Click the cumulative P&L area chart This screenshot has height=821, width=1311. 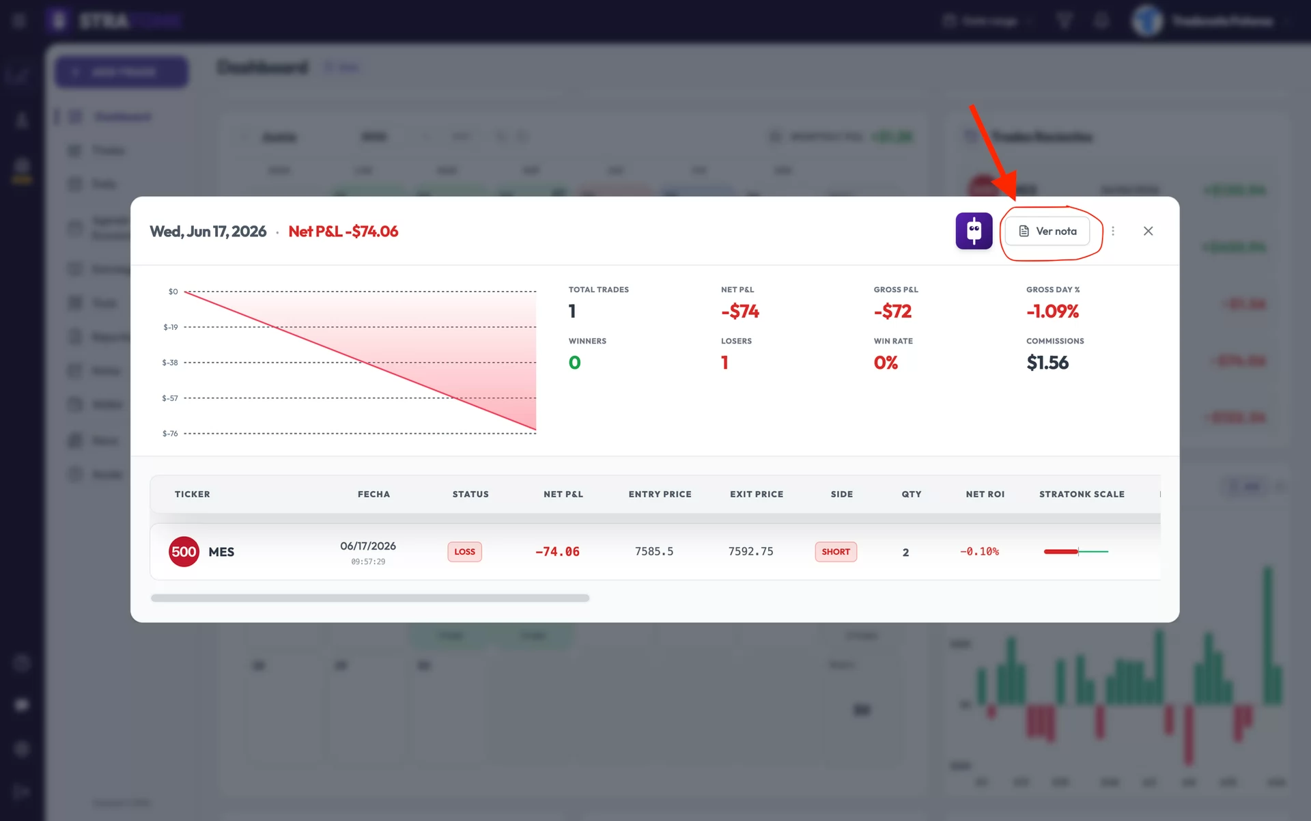click(x=360, y=362)
